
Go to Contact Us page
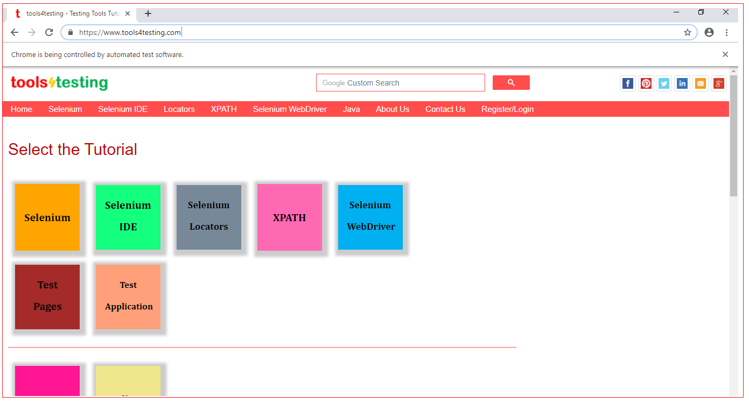[x=445, y=109]
